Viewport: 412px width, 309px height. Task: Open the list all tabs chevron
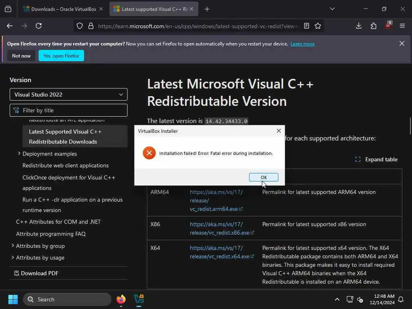[332, 9]
